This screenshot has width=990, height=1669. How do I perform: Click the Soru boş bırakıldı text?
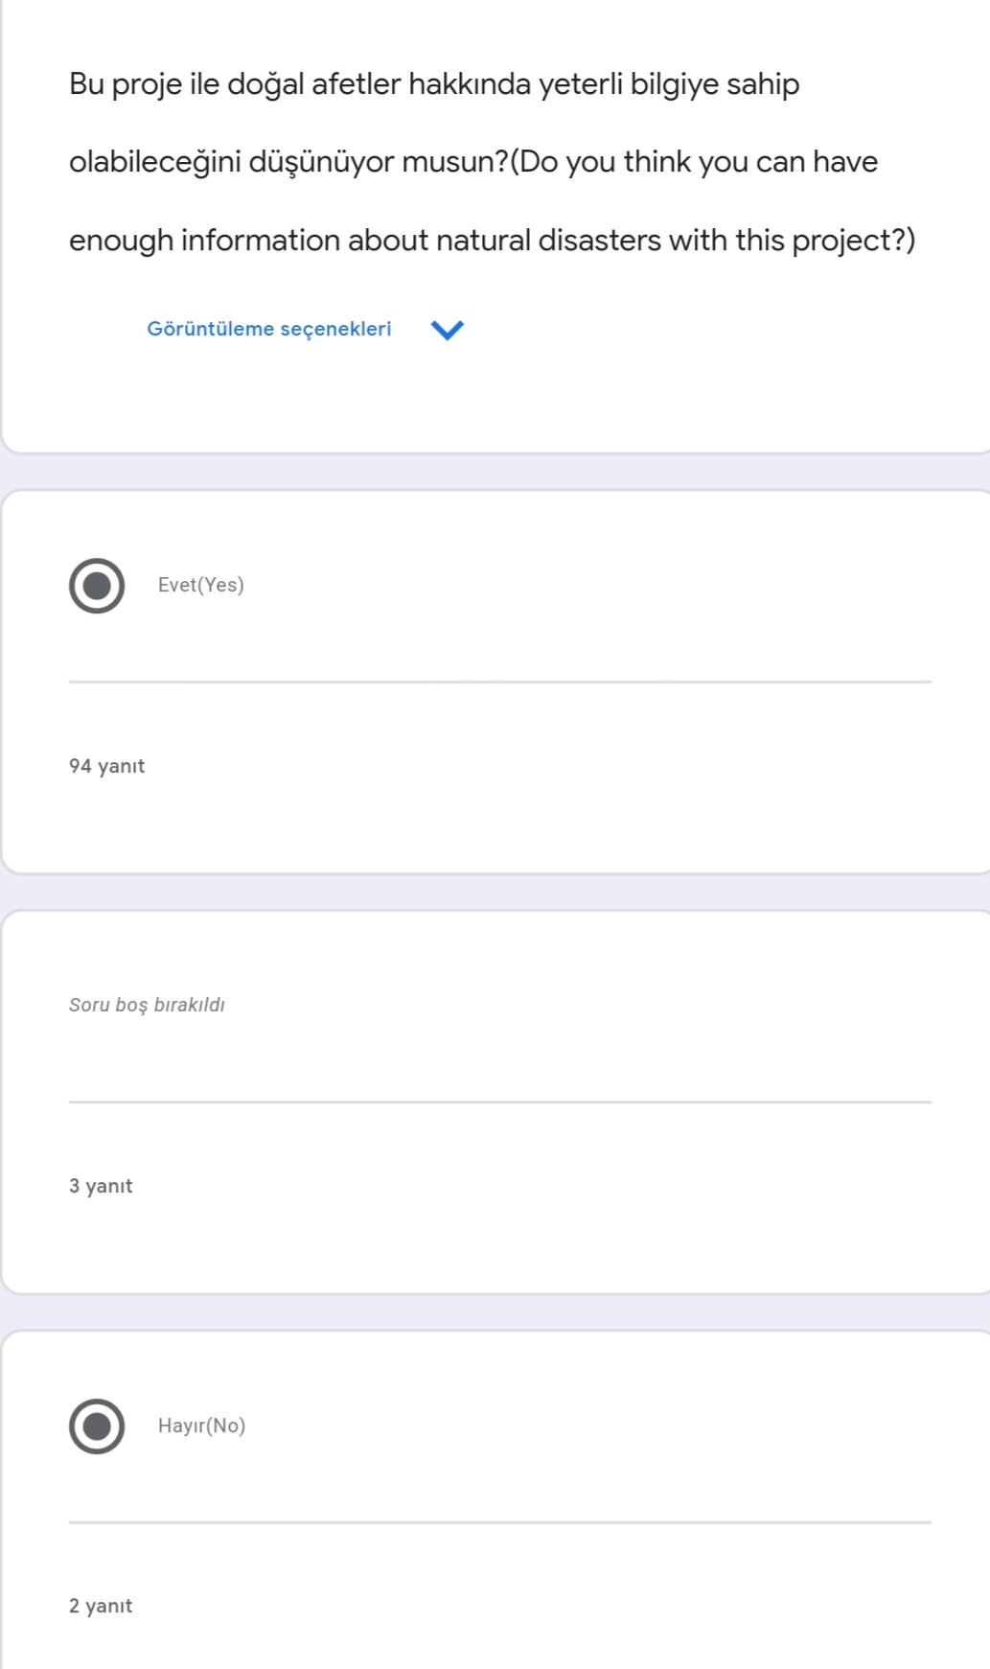[147, 1005]
